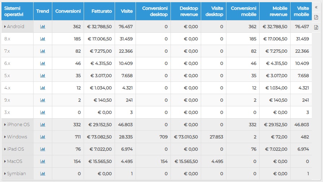The image size is (323, 182).
Task: Sort by the Fatturato column header
Action: coord(102,11)
